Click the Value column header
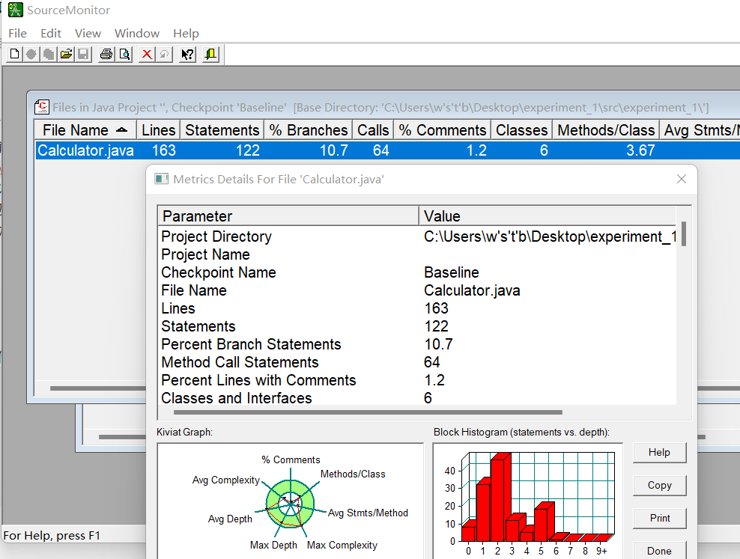740x559 pixels. coord(548,216)
